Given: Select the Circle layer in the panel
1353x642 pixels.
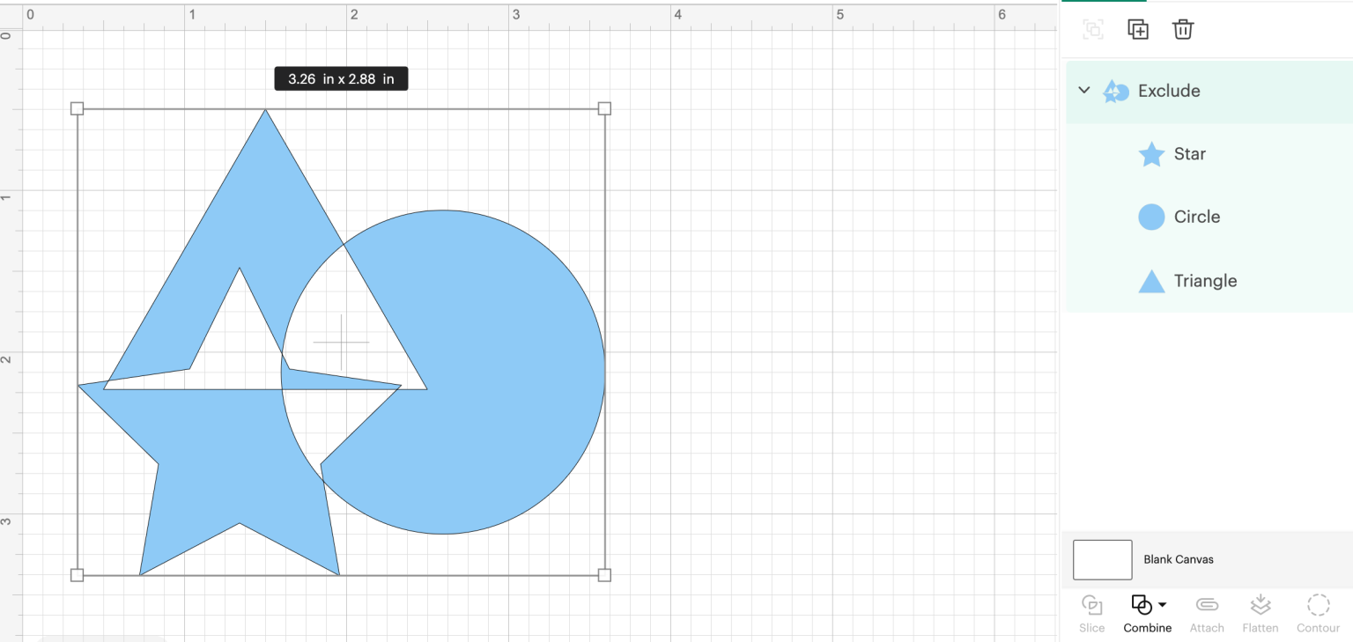Looking at the screenshot, I should [1198, 217].
